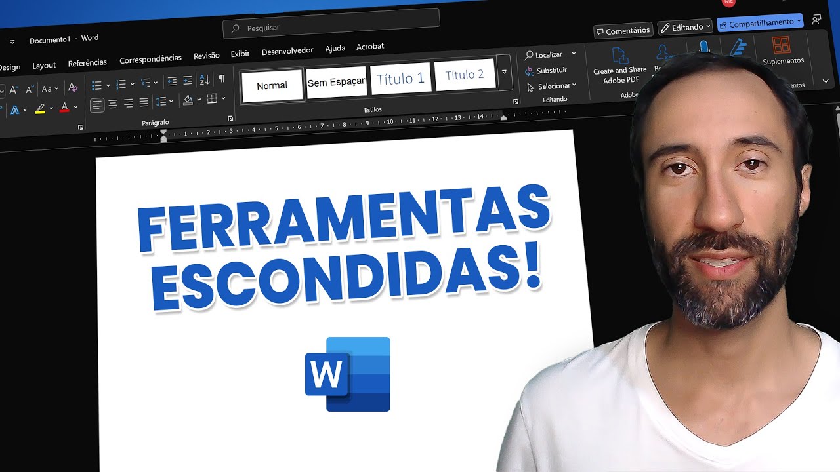Click the bullet list icon
840x472 pixels.
point(96,85)
